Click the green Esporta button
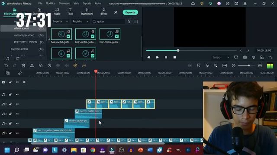The width and height of the screenshot is (277, 155). coord(130,12)
